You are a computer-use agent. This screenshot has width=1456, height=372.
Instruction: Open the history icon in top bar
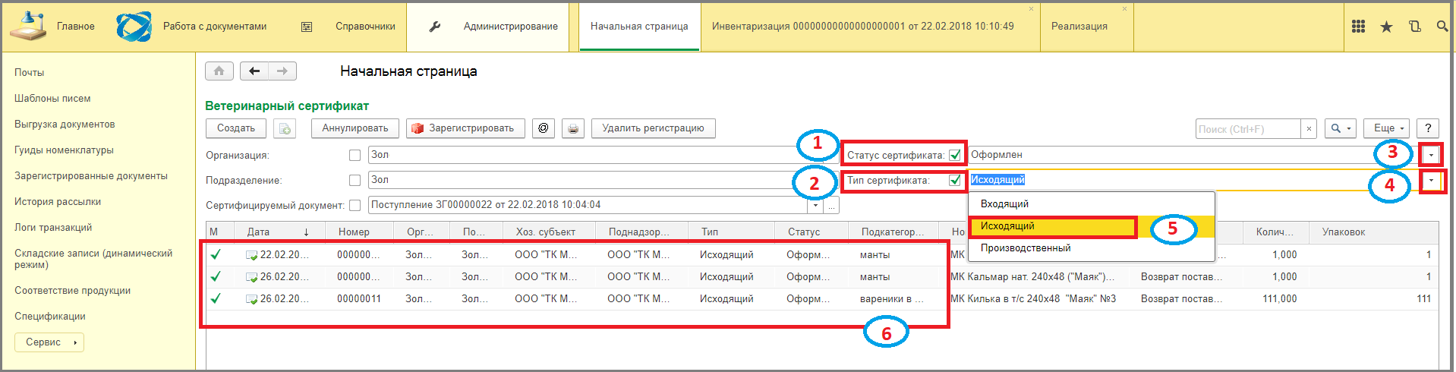coord(1414,27)
